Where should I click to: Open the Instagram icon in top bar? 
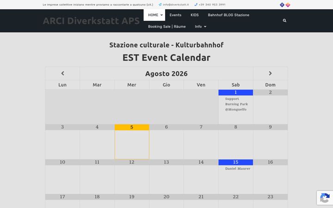tap(288, 5)
